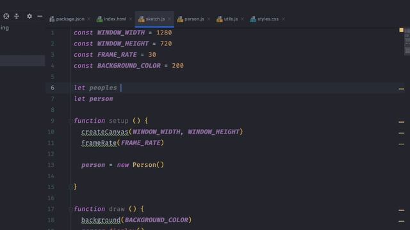Click the 'setup' function name

(119, 121)
